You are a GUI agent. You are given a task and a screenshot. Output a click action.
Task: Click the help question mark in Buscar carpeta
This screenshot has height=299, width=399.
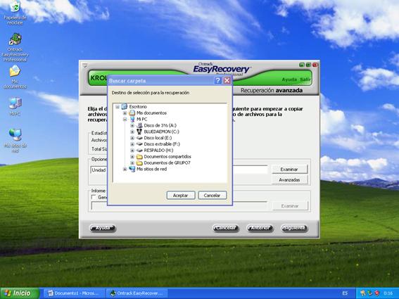[x=218, y=81]
